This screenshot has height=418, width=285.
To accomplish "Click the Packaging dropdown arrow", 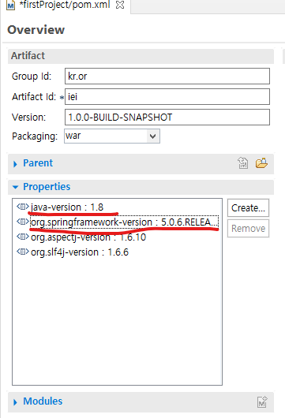I will point(152,136).
